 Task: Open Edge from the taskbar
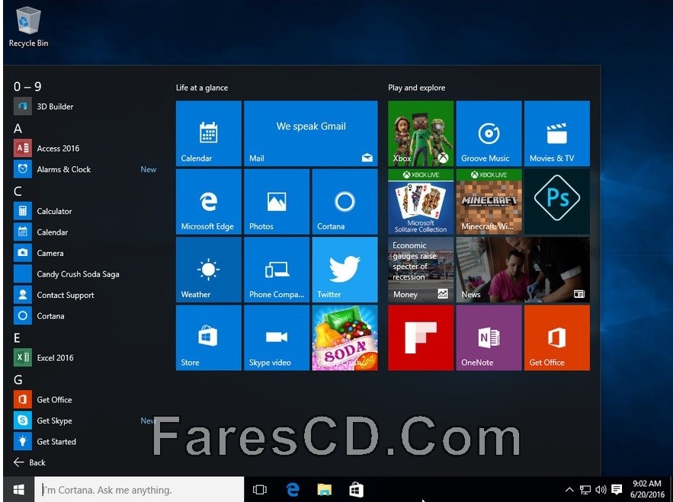click(x=293, y=490)
